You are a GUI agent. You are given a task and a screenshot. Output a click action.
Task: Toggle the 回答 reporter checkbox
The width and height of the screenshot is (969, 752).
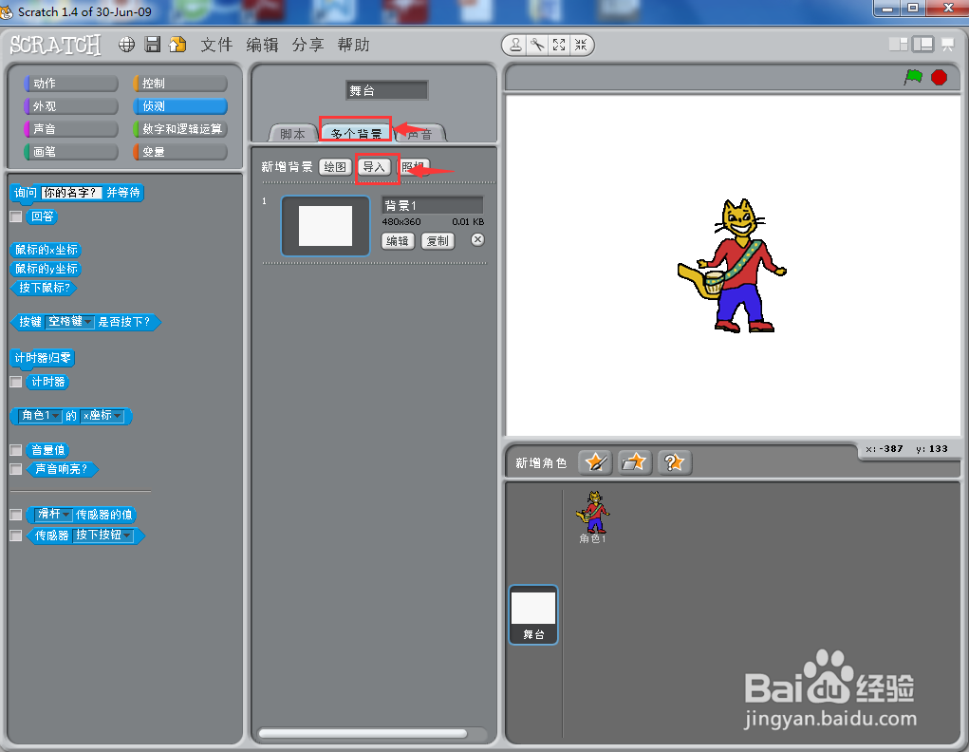(16, 216)
